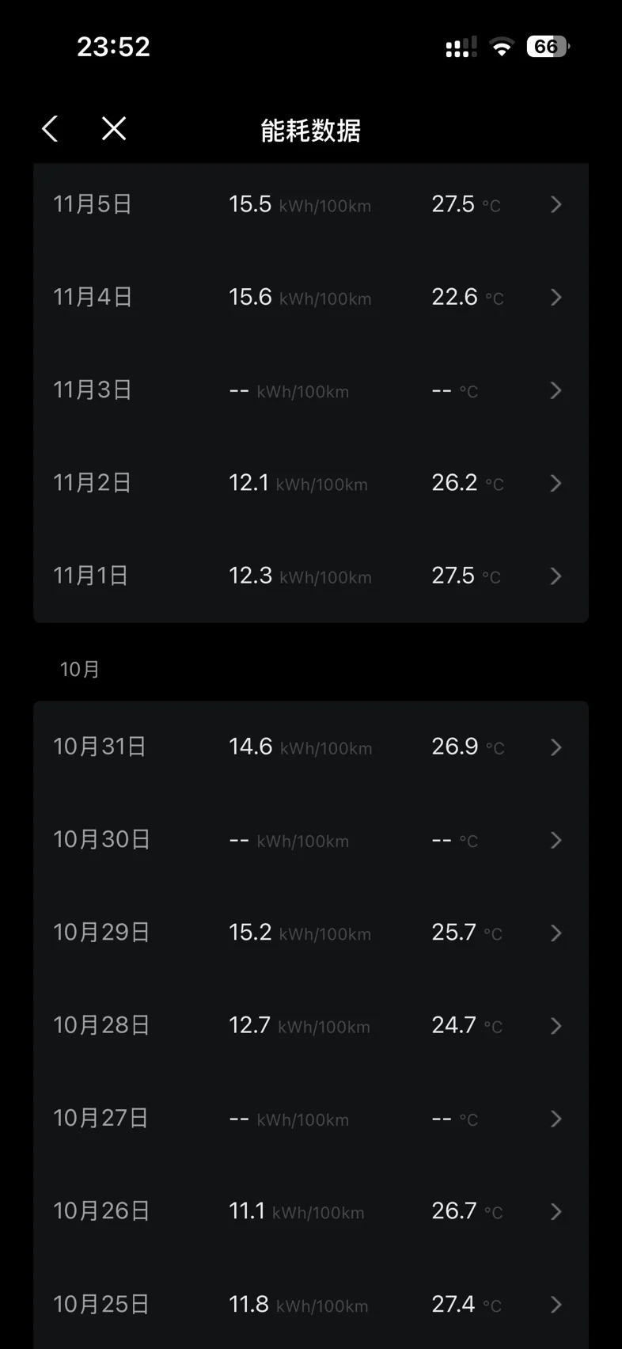Screen dimensions: 622x1349
Task: Tap chevron arrow on 11月2日 row
Action: tap(556, 483)
